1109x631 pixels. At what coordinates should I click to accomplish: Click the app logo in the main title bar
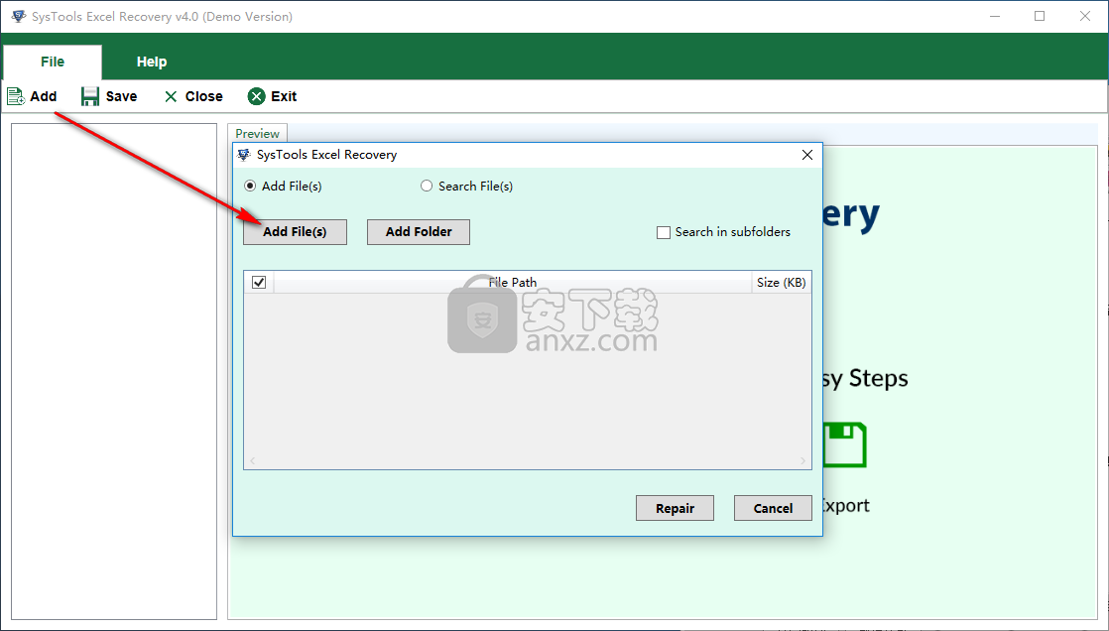(19, 16)
